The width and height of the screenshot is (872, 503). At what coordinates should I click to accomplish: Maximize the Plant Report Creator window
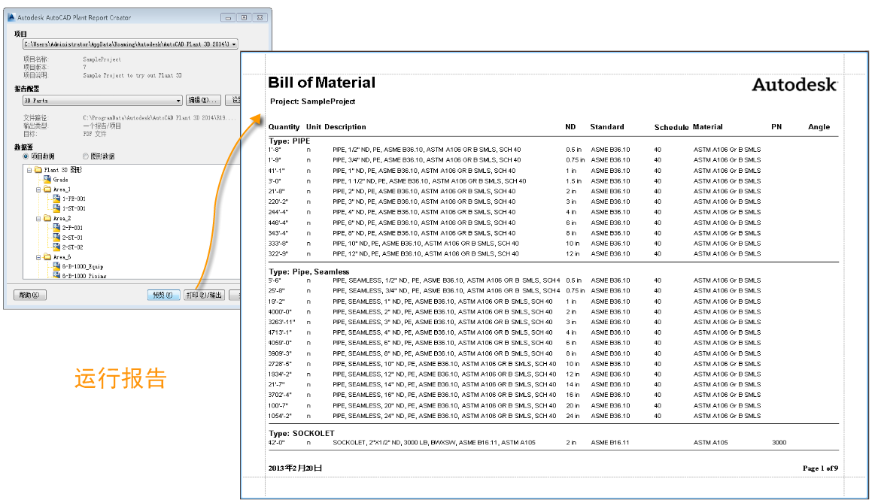coord(244,18)
